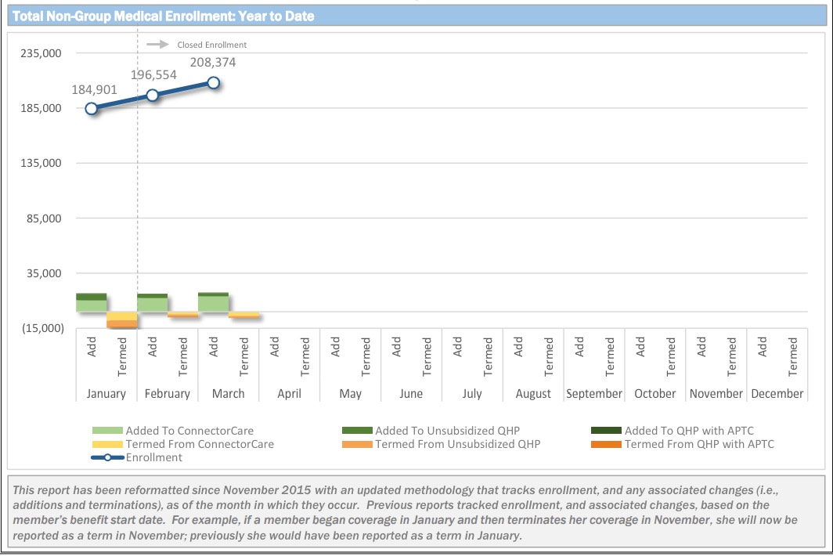Click the Termed From ConnectorCare legend swatch
Screen dimensions: 833x556
(x=107, y=444)
